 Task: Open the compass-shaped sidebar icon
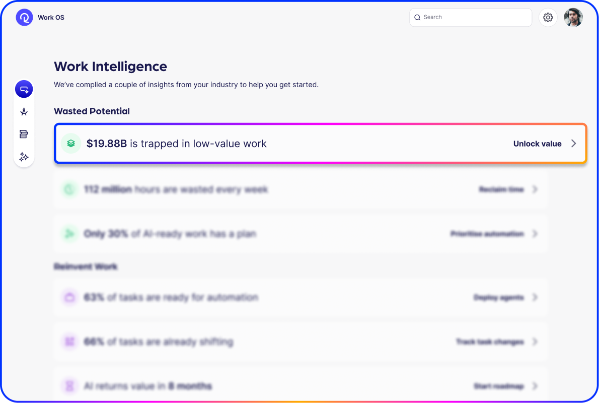click(x=24, y=112)
